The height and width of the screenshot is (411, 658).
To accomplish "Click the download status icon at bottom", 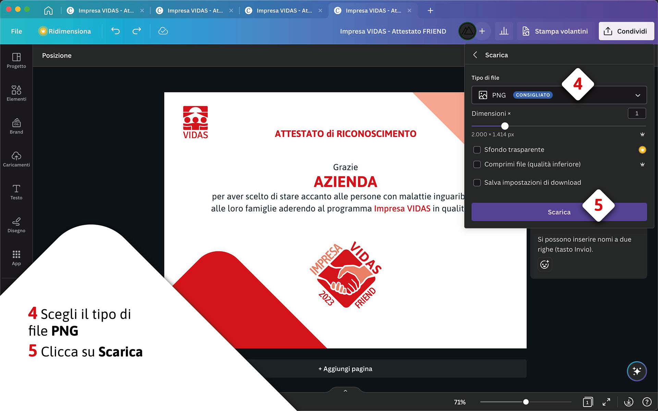I will [629, 402].
